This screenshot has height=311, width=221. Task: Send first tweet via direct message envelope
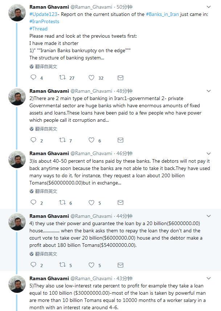(120, 78)
